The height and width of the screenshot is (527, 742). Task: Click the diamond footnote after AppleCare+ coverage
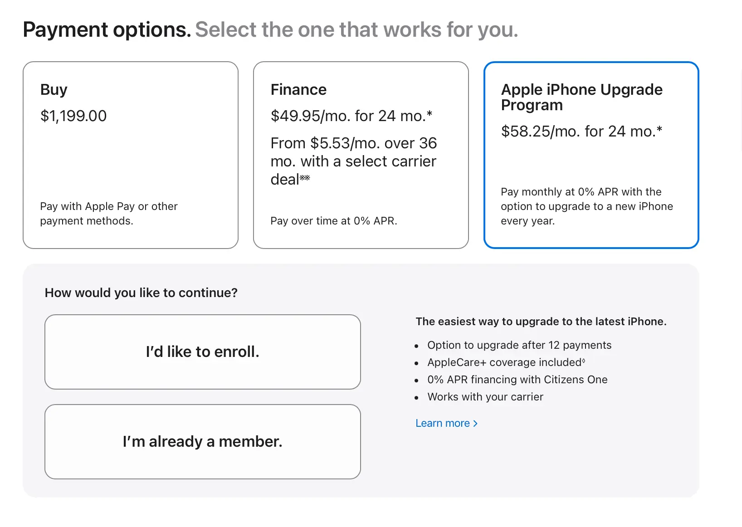click(x=584, y=361)
